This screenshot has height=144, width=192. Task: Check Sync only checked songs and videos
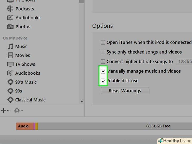coord(103,52)
